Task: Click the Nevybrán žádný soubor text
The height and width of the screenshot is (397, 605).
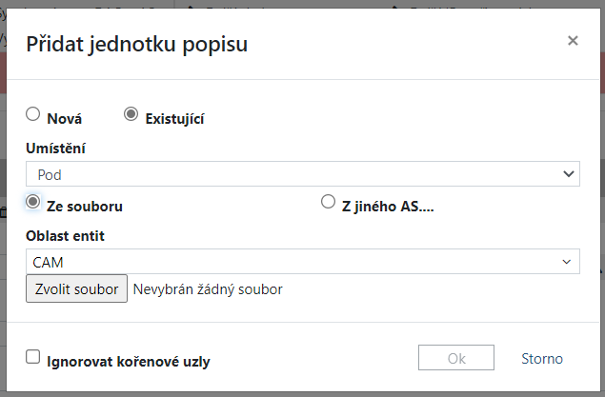Action: pos(208,288)
